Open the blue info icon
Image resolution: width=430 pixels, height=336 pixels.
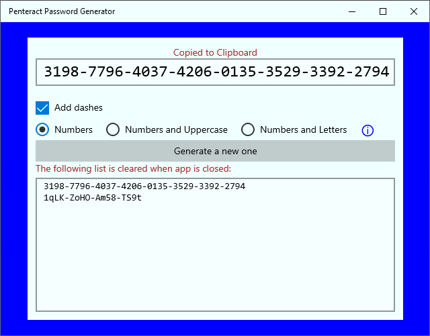[368, 130]
